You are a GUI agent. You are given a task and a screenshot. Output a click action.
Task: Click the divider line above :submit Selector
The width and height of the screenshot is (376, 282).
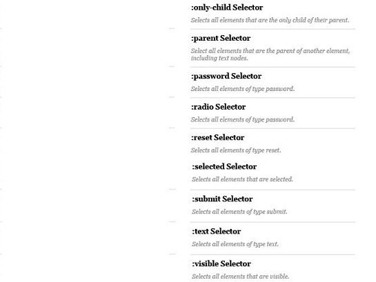pyautogui.click(x=273, y=190)
